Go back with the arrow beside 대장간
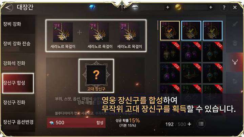Viewport: 244px width, 137px height. click(x=9, y=7)
